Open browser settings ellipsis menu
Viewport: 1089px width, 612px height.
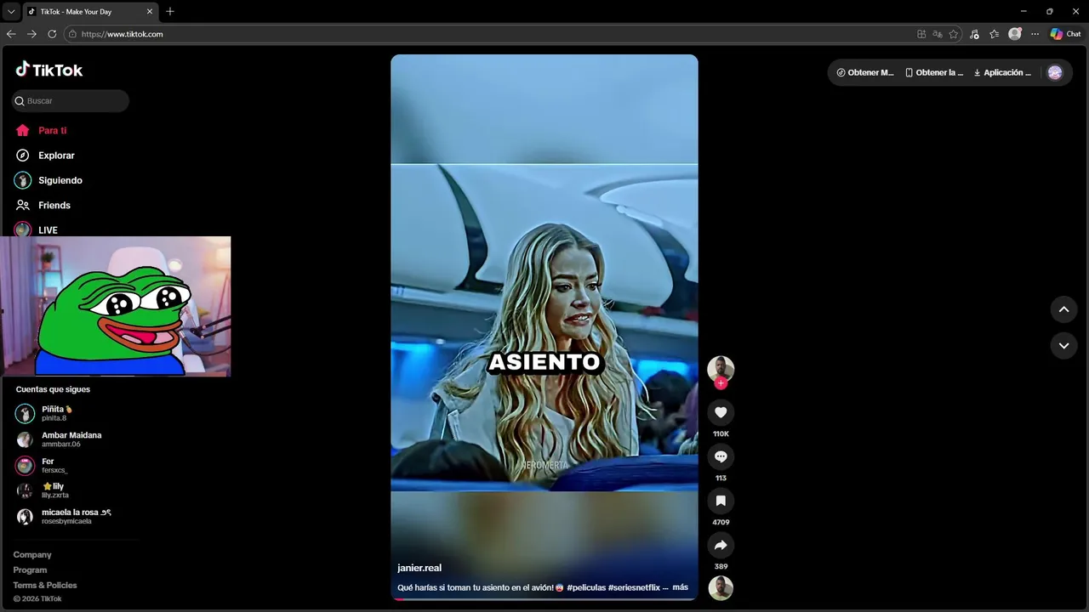[x=1035, y=34]
